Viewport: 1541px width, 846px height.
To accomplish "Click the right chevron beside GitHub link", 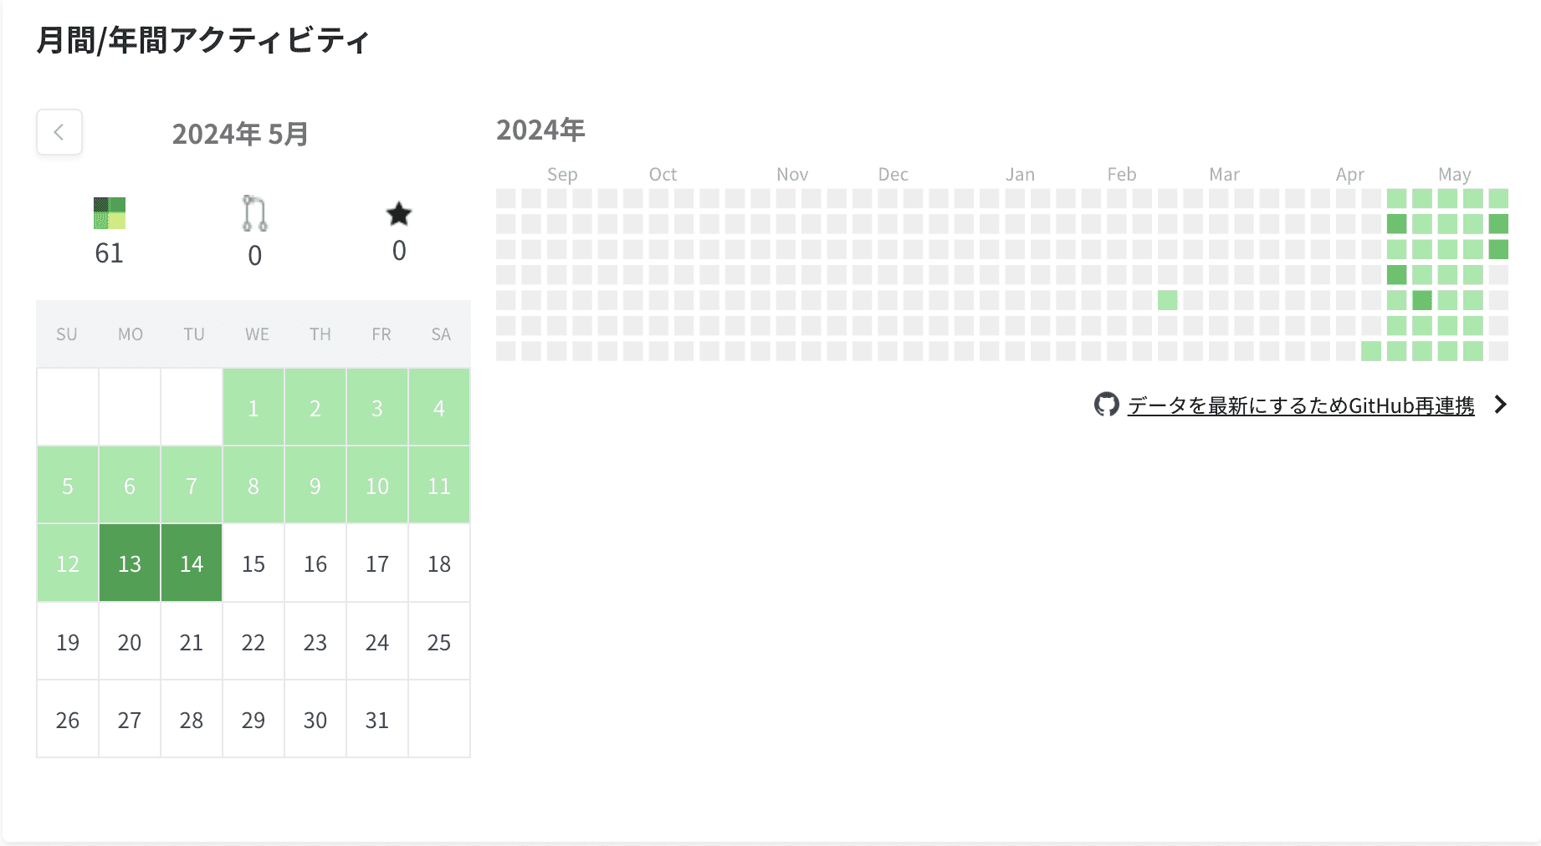I will coord(1501,405).
